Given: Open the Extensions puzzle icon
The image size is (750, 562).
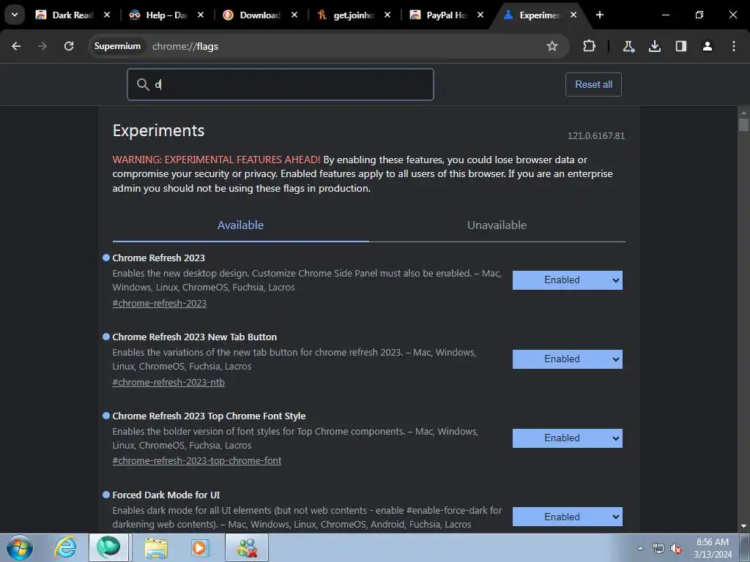Looking at the screenshot, I should [x=589, y=46].
